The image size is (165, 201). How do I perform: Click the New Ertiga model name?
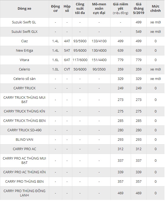point(25,51)
